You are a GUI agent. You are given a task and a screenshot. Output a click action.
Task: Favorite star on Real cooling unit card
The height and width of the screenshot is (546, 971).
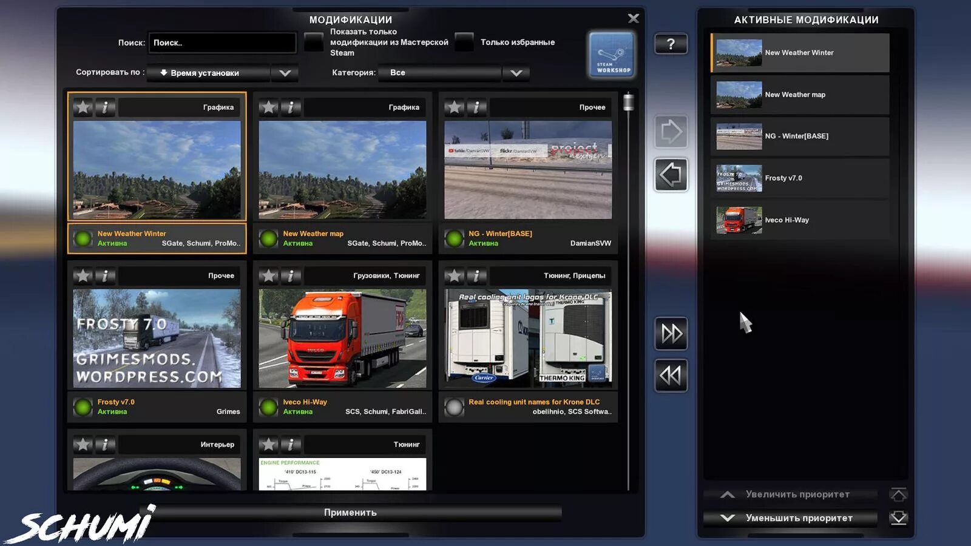point(455,276)
